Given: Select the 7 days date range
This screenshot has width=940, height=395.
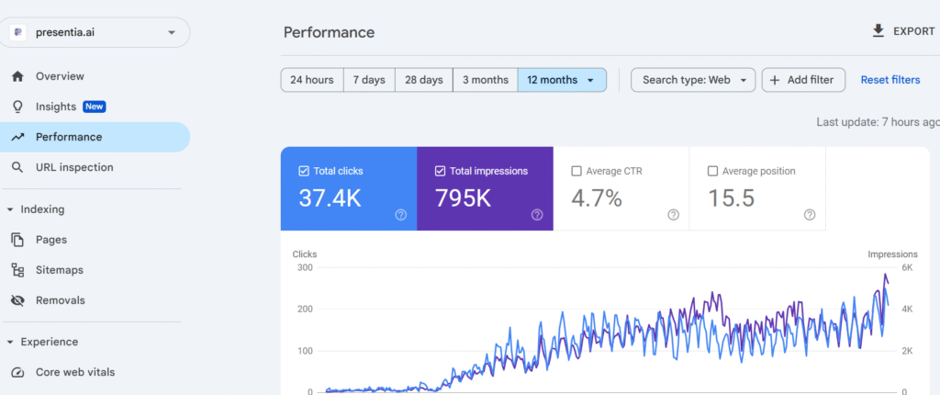Looking at the screenshot, I should [x=369, y=80].
